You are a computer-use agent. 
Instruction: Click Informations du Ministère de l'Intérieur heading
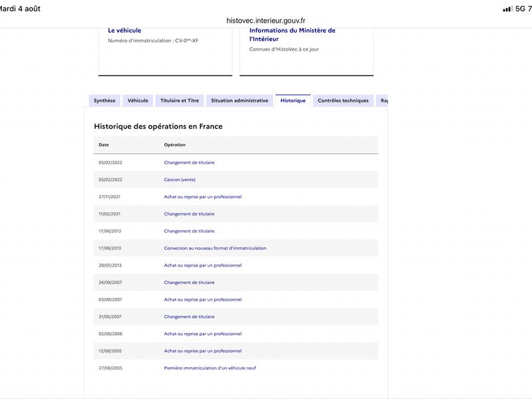coord(292,35)
